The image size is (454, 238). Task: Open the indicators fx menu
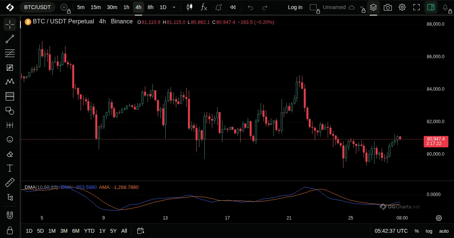click(x=204, y=7)
